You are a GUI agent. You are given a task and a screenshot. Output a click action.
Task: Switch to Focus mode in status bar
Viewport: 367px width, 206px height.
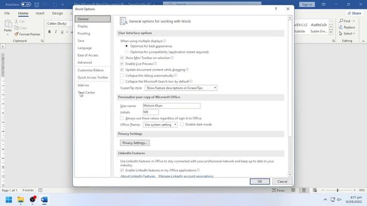coord(278,190)
